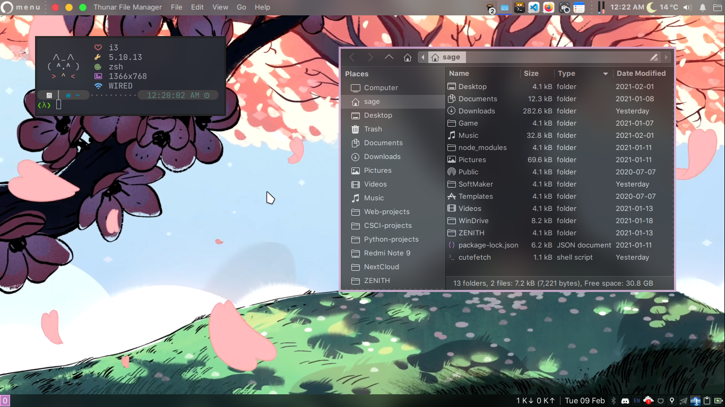Open NextCloud bookmark in sidebar

coord(393,267)
